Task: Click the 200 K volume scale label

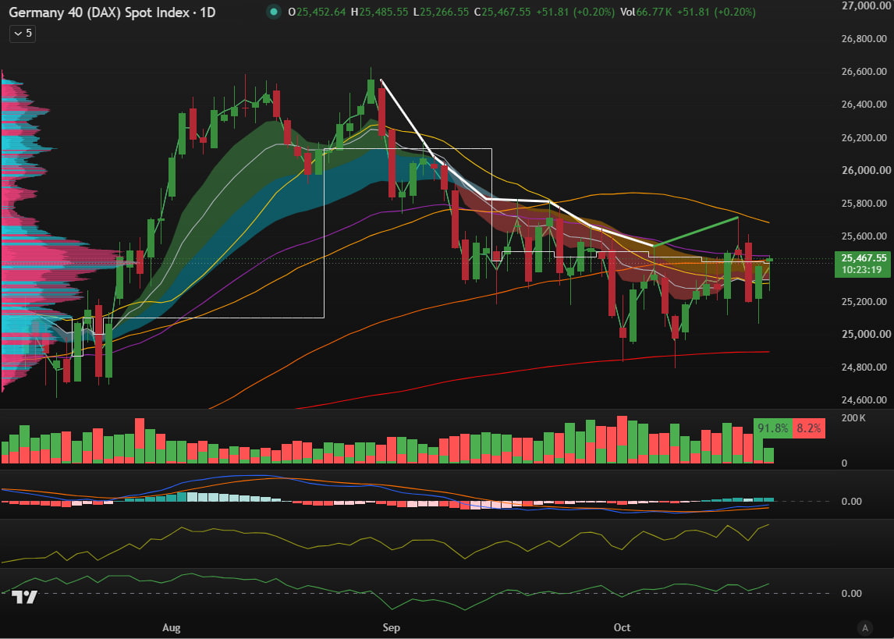Action: [853, 418]
